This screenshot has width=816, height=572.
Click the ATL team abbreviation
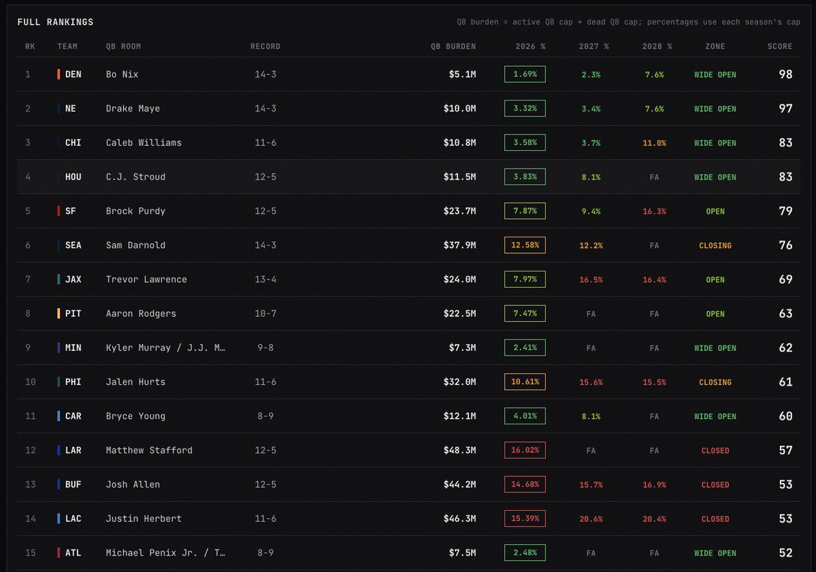[x=73, y=553]
